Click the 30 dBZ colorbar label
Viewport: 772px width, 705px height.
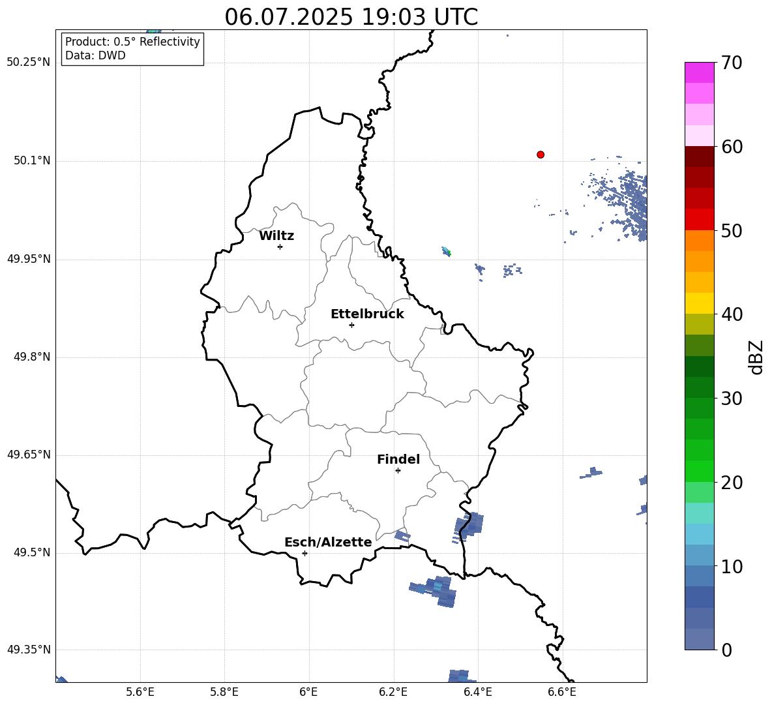point(732,398)
